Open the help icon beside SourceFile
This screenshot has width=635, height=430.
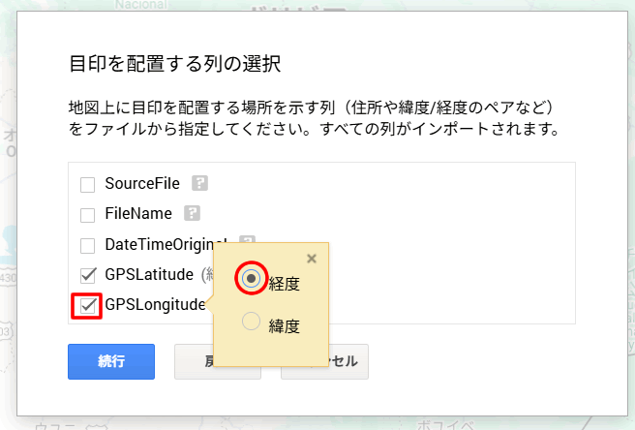[x=200, y=183]
